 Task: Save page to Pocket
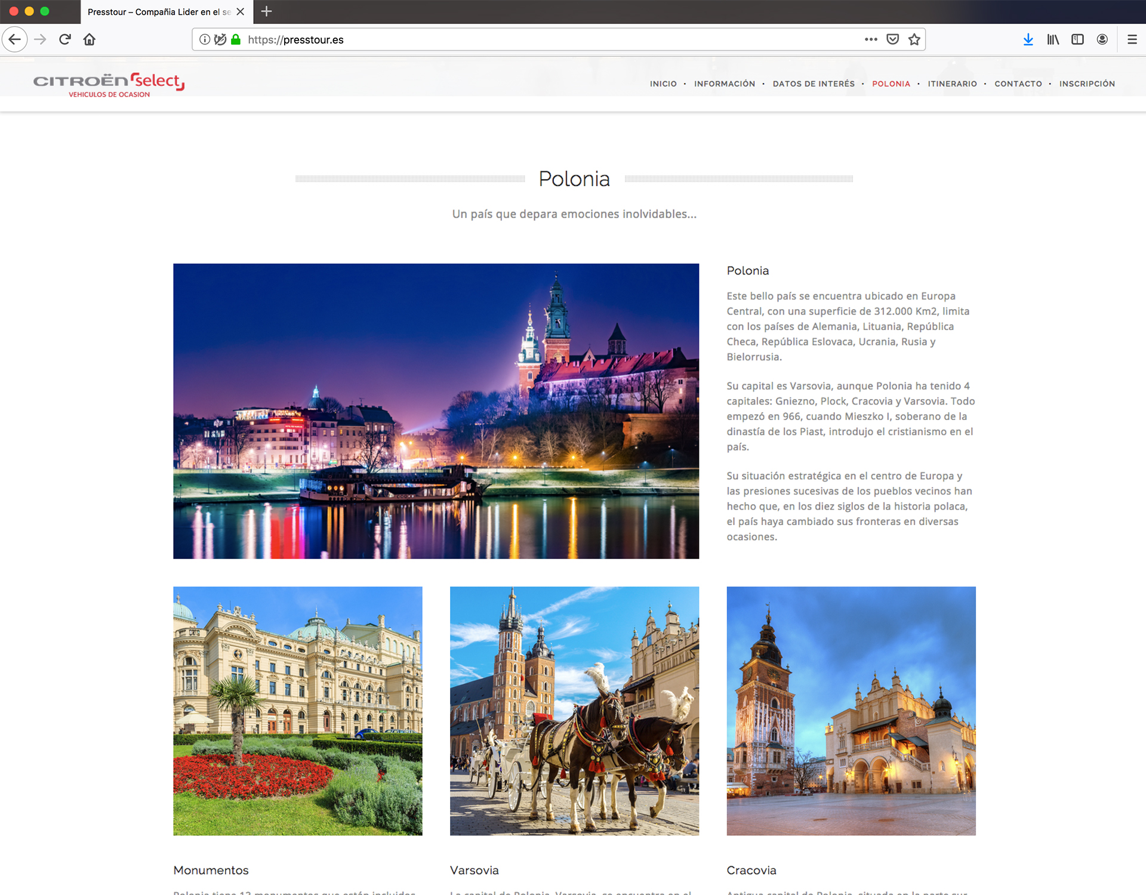point(892,39)
